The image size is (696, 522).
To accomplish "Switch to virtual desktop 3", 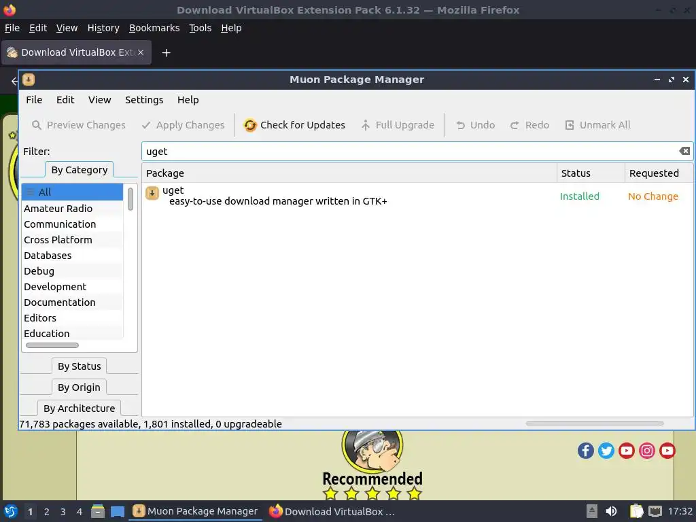I will coord(63,511).
